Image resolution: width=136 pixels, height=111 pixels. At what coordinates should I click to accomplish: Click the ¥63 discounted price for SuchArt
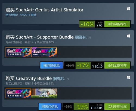100,25
